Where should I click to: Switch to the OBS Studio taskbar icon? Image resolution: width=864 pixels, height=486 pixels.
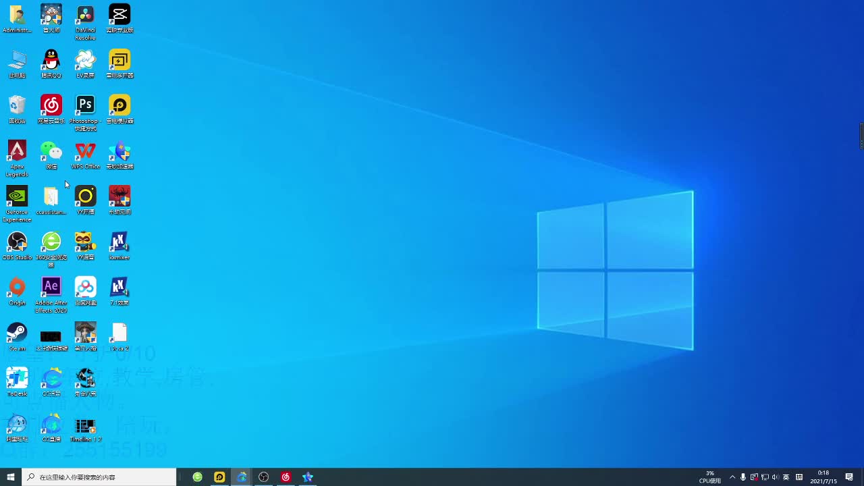click(x=264, y=477)
